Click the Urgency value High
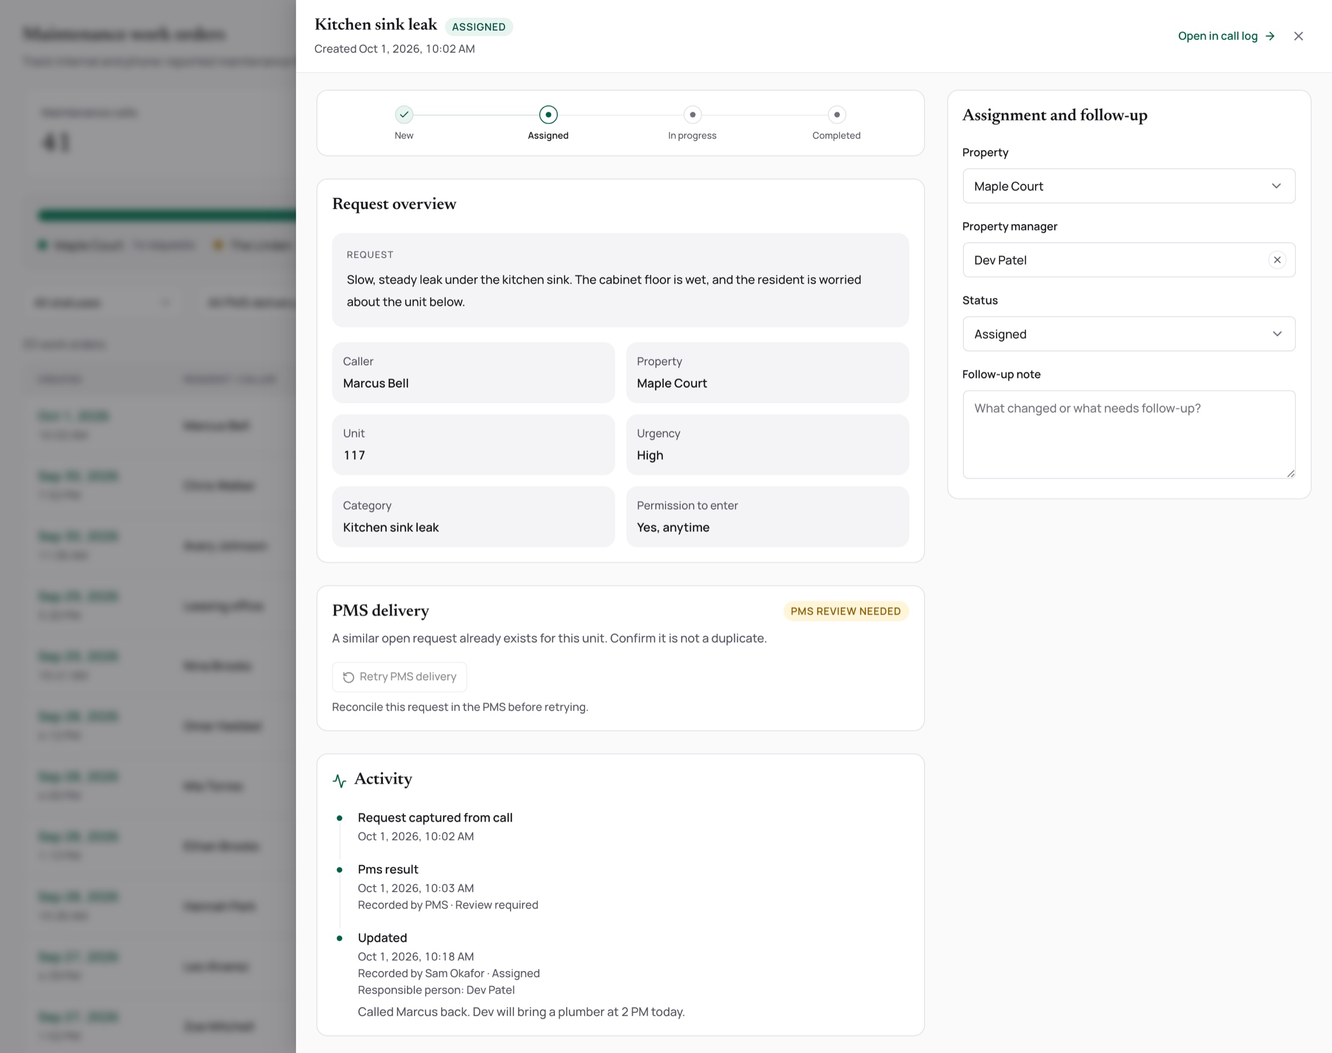Viewport: 1332px width, 1053px height. (x=650, y=455)
